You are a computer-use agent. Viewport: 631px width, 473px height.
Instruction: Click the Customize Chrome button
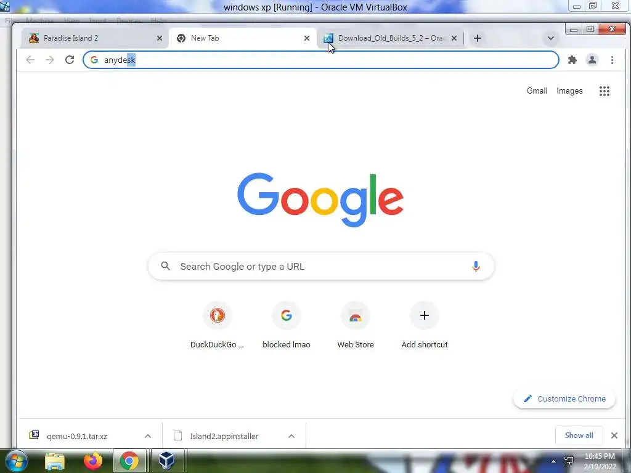564,398
